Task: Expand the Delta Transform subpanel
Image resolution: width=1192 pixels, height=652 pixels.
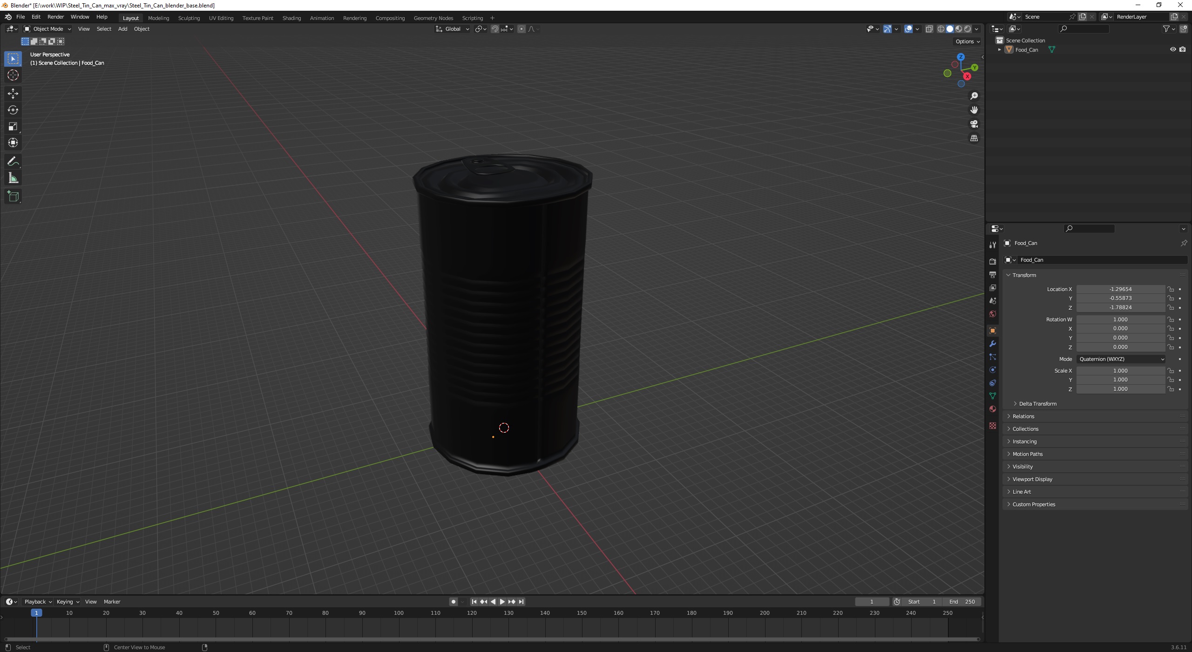Action: [x=1037, y=404]
